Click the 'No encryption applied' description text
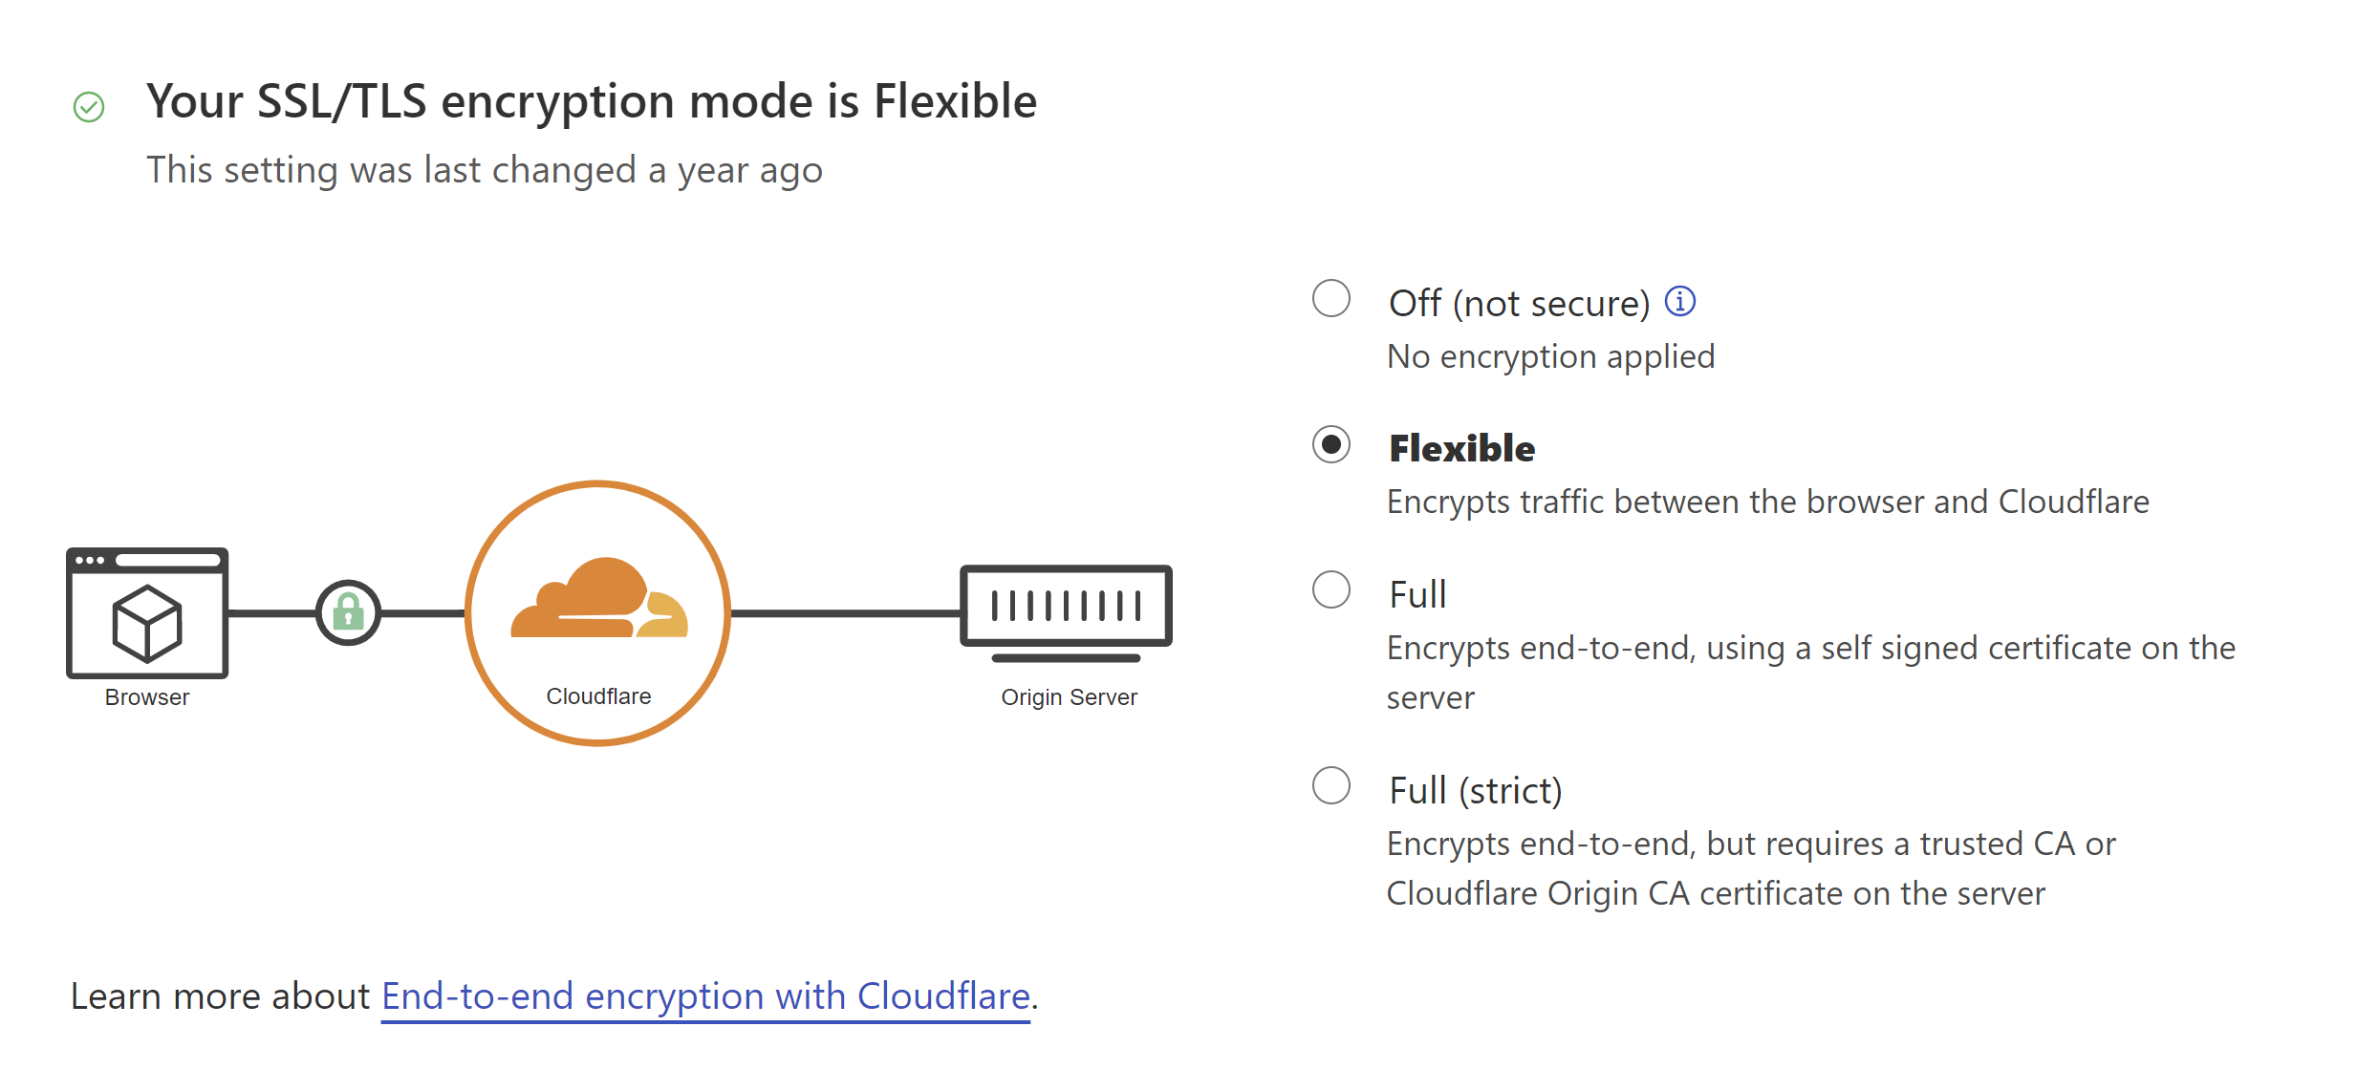The width and height of the screenshot is (2357, 1091). point(1549,355)
